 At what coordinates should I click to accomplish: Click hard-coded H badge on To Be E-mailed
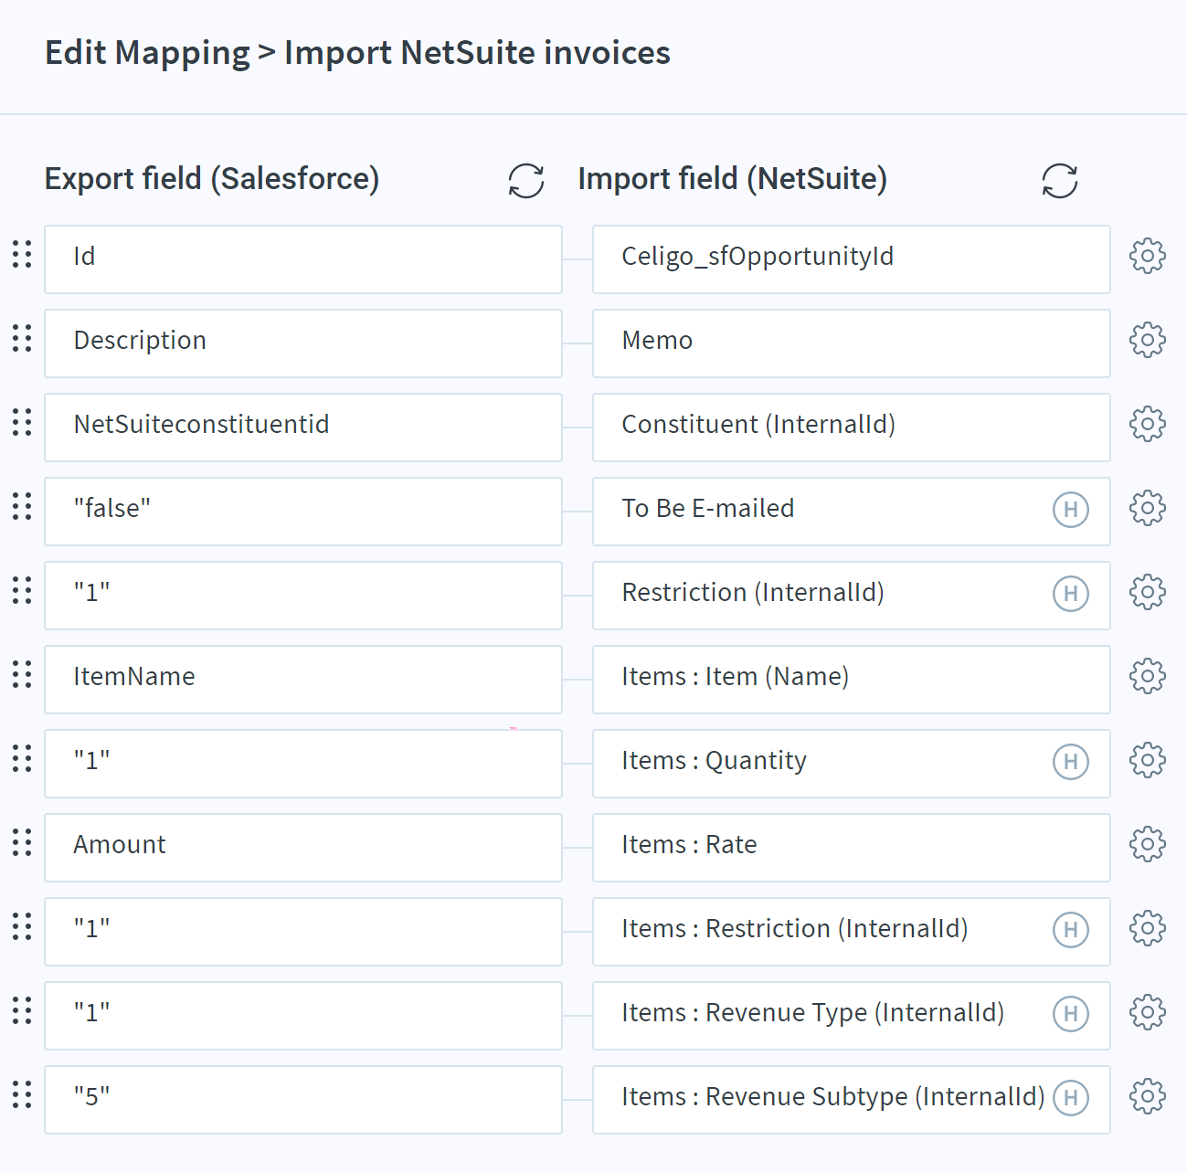pos(1071,509)
